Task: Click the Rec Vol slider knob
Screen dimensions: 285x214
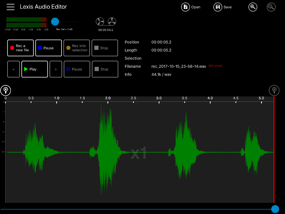Action: (x=55, y=22)
